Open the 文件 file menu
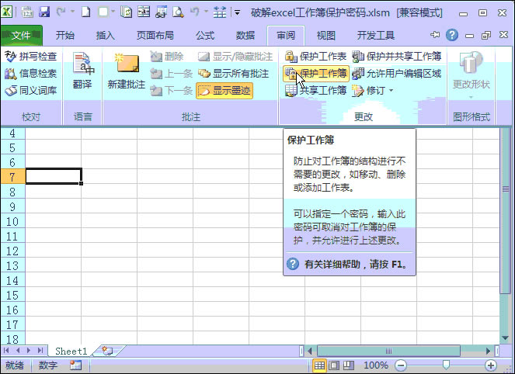515x374 pixels. click(21, 35)
